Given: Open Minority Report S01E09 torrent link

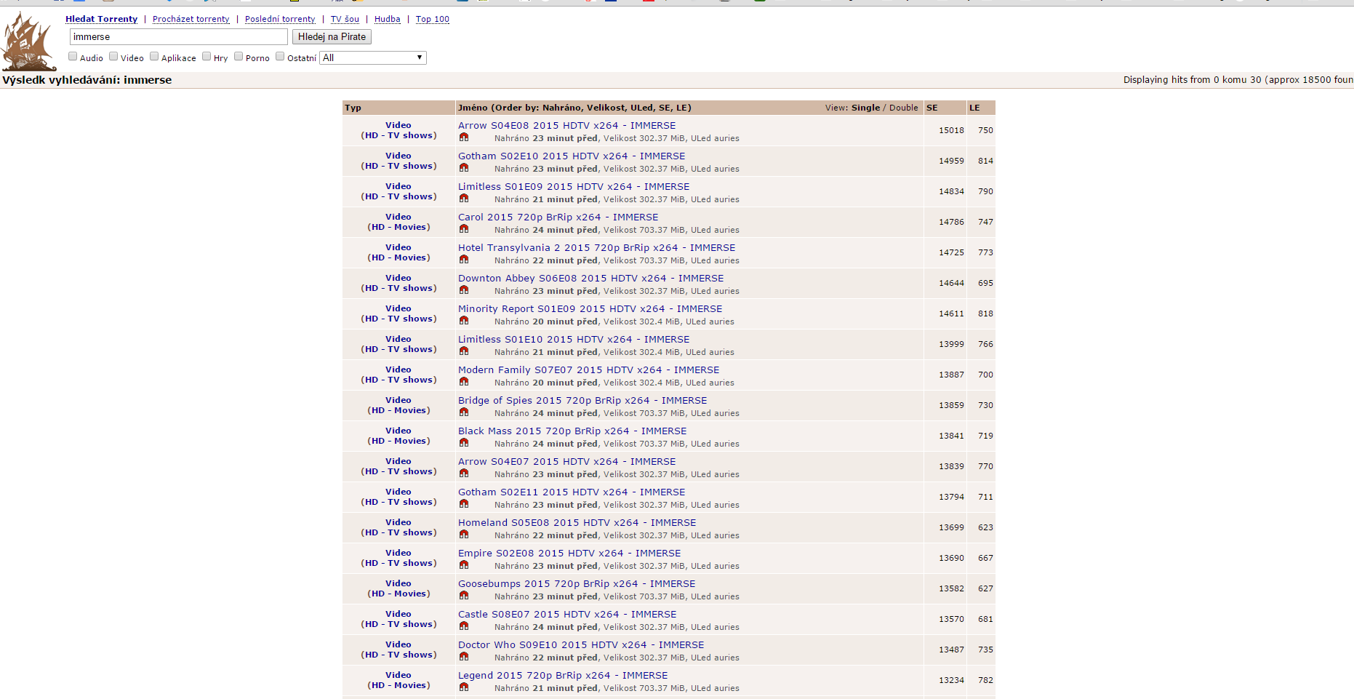Looking at the screenshot, I should 590,308.
